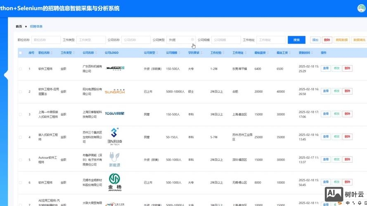Click 修改 for row 5 新能源
This screenshot has width=367, height=206.
(x=336, y=159)
